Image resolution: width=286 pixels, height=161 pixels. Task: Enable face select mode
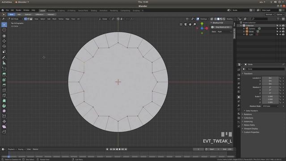[x=31, y=19]
